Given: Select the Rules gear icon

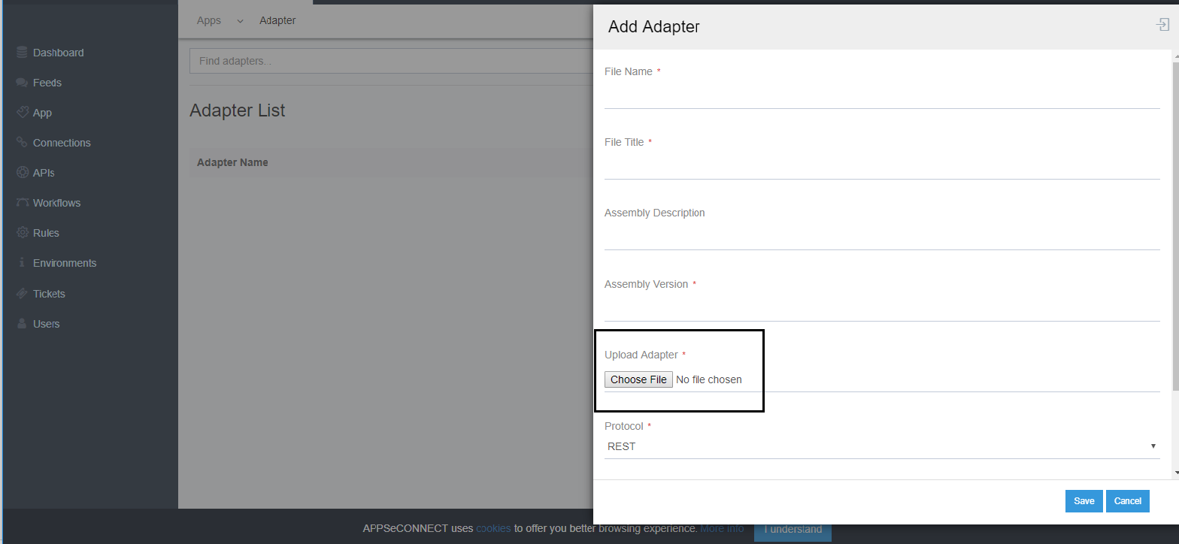Looking at the screenshot, I should coord(23,233).
